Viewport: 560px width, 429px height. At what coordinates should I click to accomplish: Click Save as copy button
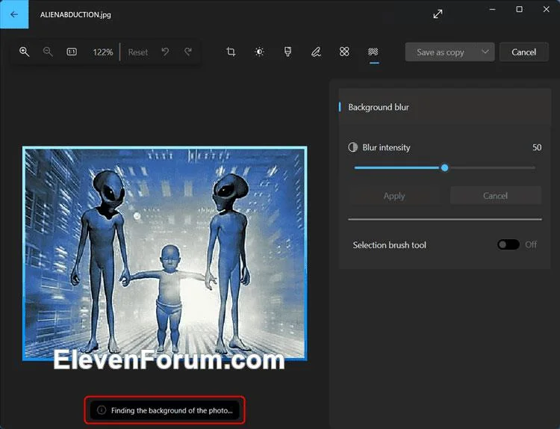pos(441,52)
